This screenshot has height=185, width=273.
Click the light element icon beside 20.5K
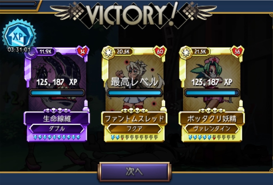tap(108, 52)
